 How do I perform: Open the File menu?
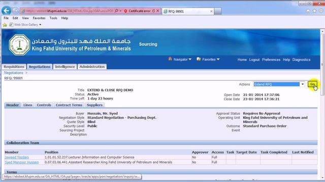6,18
